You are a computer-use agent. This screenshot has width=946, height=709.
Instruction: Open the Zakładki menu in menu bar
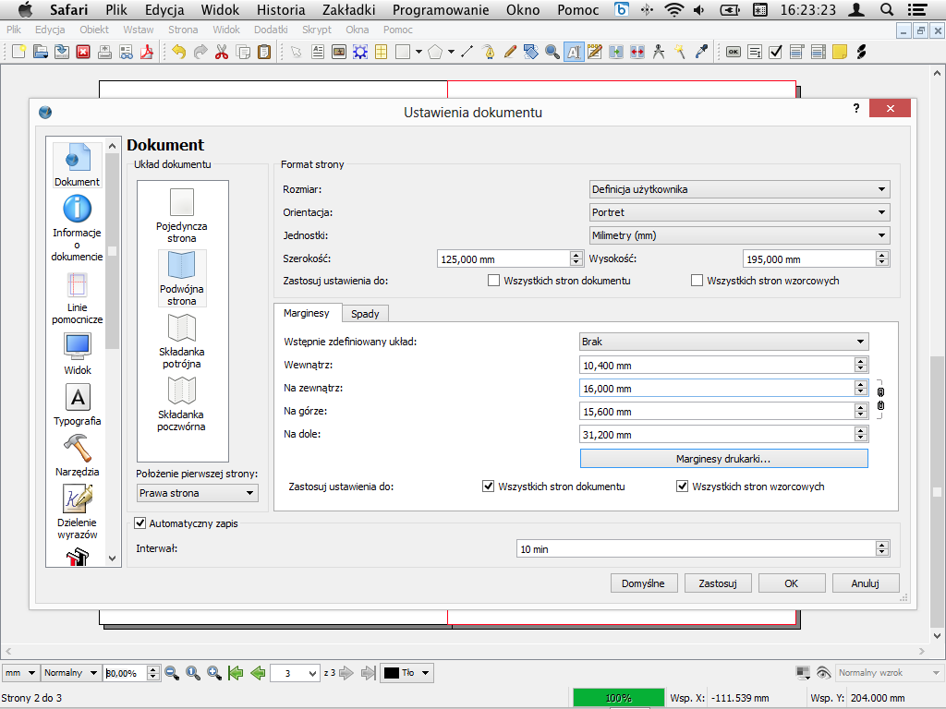point(349,10)
